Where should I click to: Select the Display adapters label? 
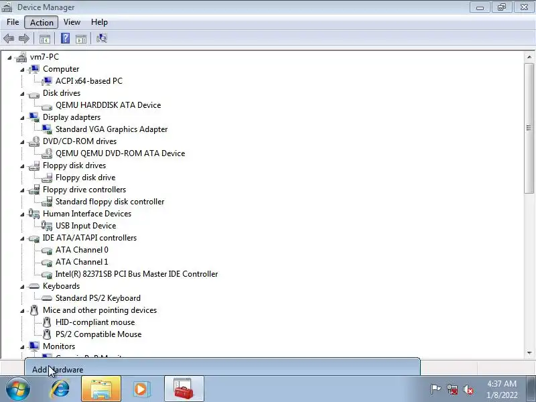tap(72, 117)
